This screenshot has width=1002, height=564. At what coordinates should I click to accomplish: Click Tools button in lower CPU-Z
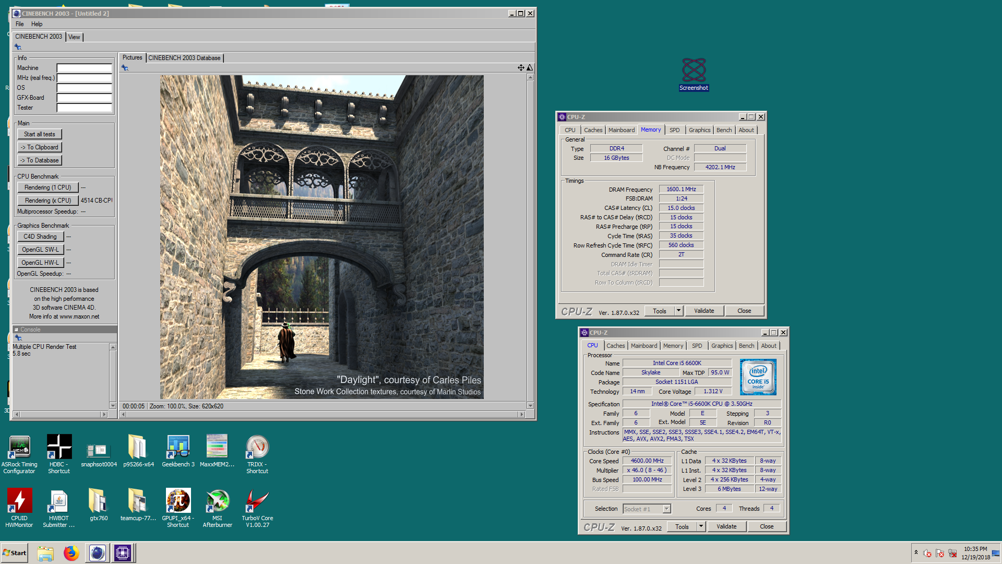click(x=682, y=526)
